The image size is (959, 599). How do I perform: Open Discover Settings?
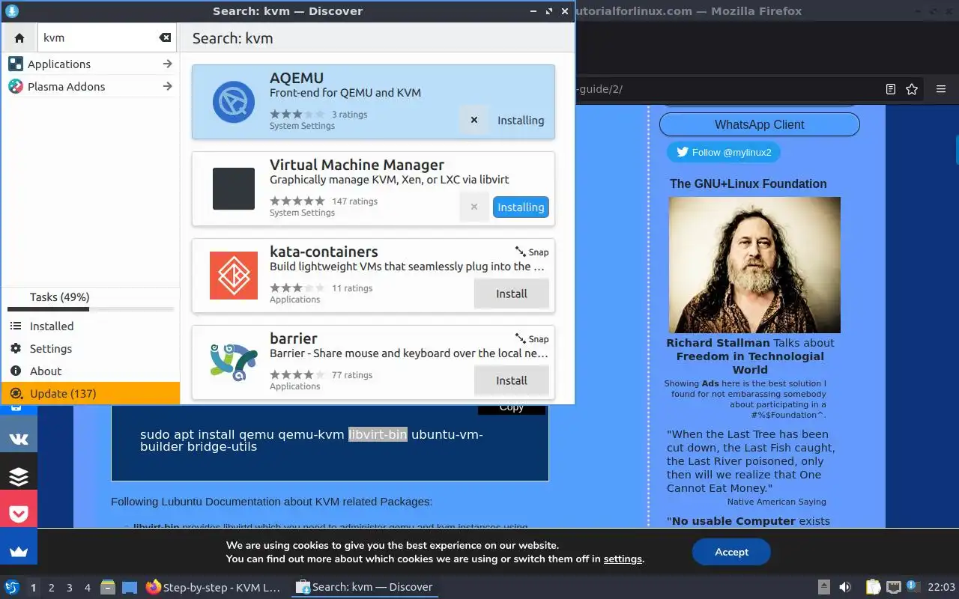click(91, 349)
